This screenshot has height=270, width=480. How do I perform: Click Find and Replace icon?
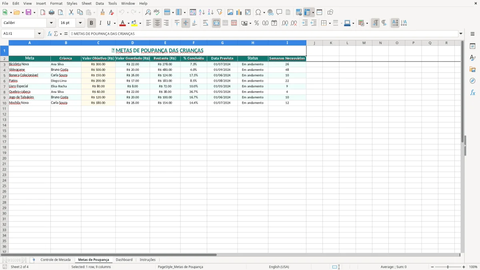click(148, 12)
